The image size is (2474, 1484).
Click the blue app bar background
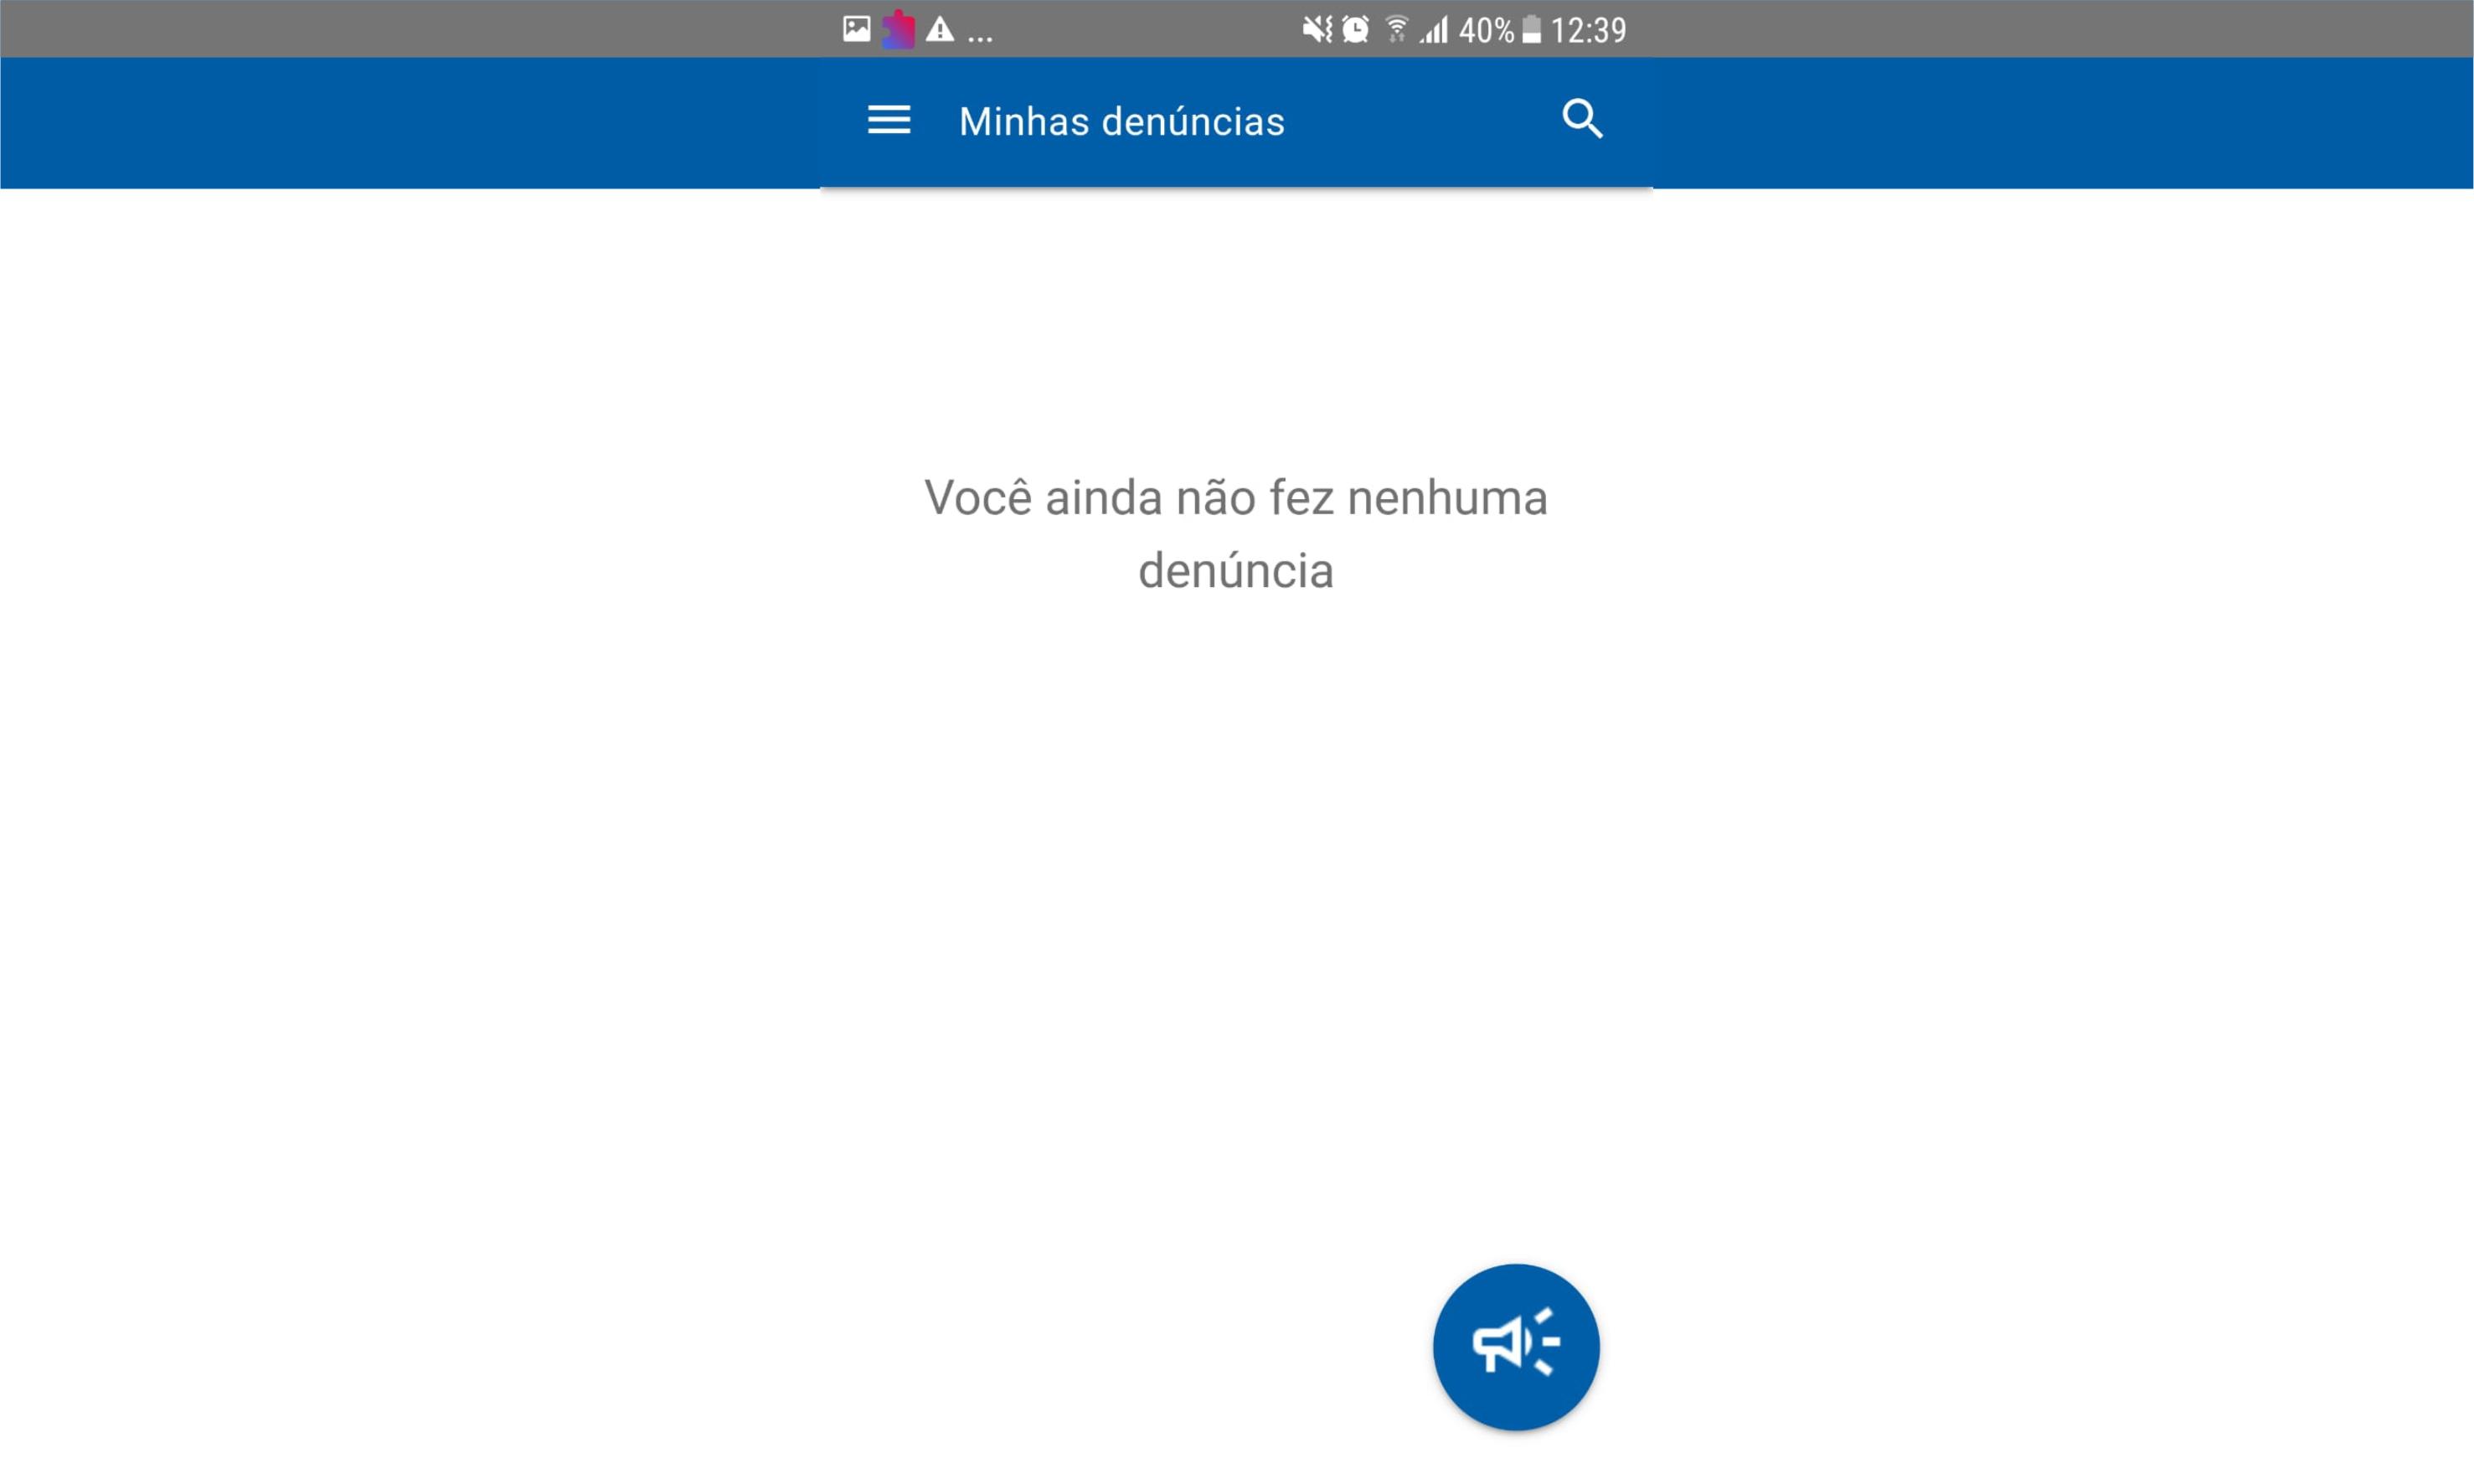400,122
